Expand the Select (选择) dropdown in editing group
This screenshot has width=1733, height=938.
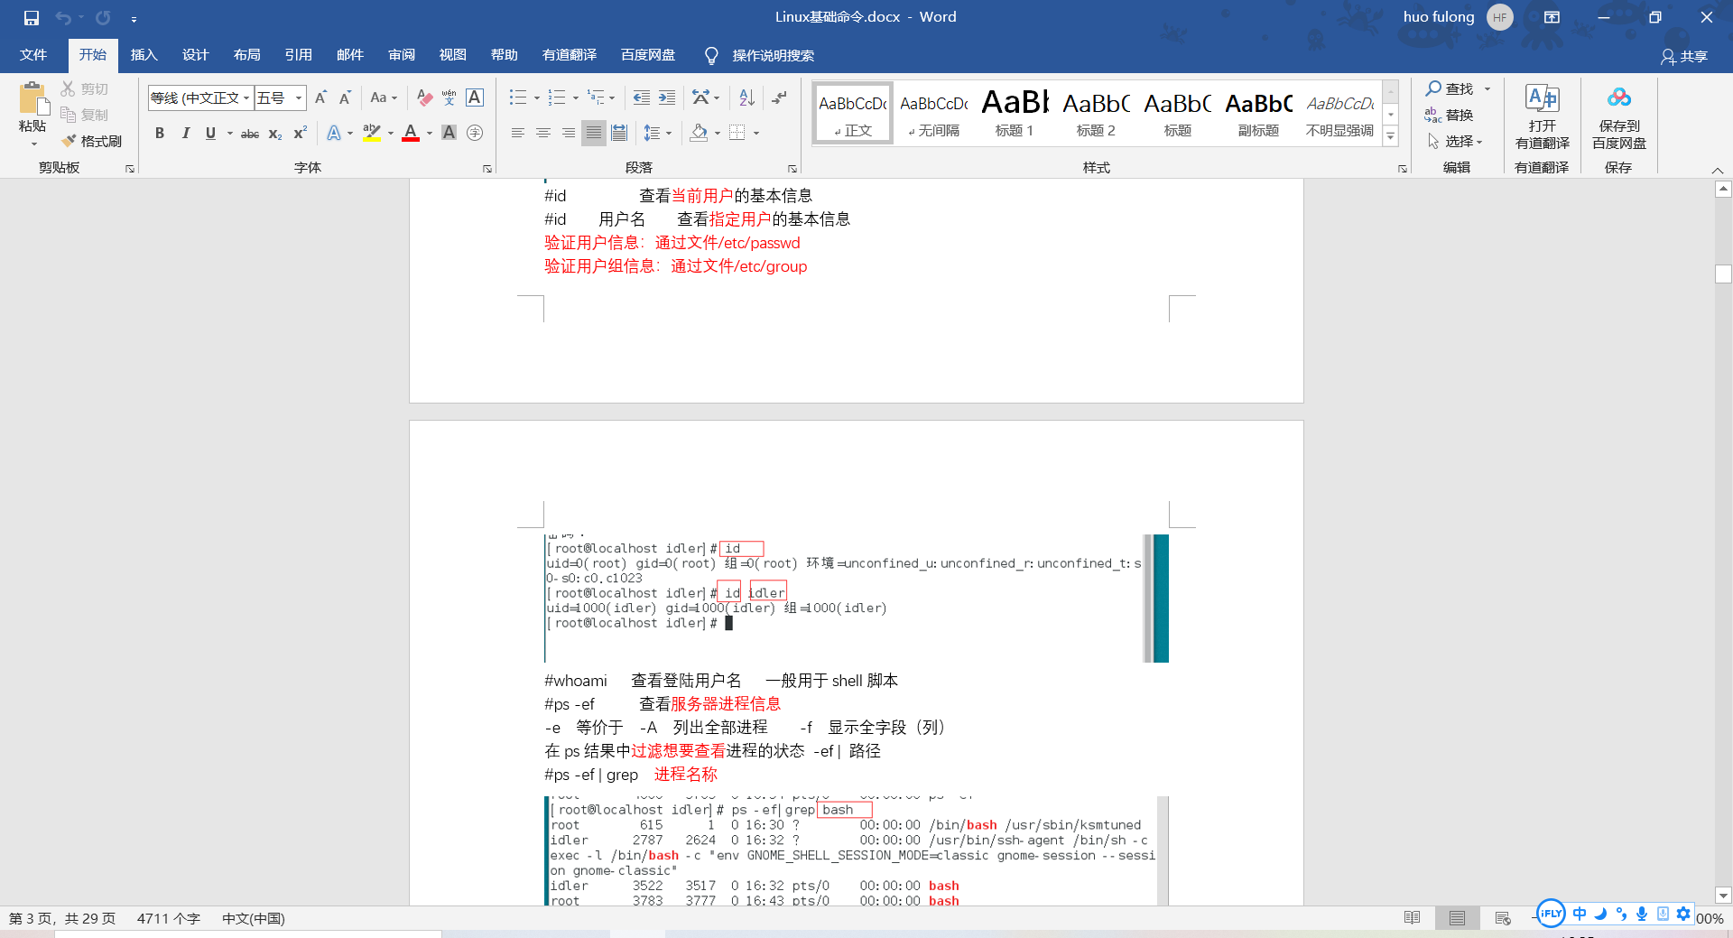tap(1456, 141)
